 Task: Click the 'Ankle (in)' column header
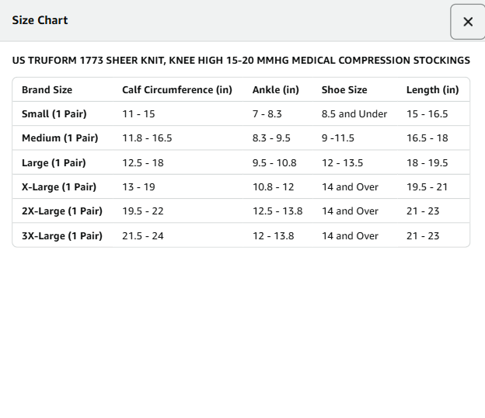click(x=276, y=90)
